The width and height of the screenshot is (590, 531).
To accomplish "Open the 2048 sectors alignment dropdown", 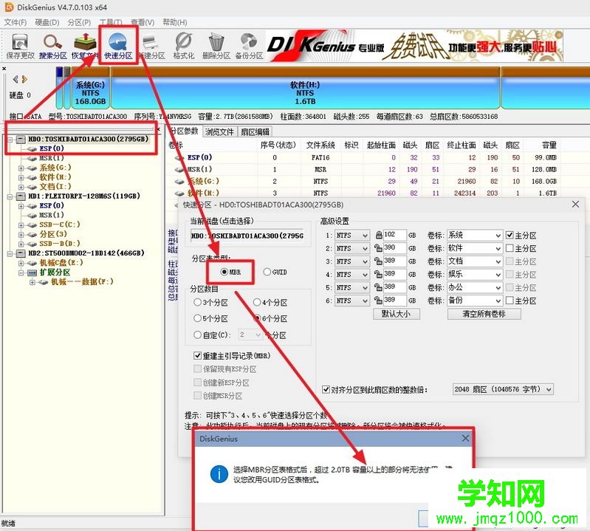I will click(x=503, y=389).
